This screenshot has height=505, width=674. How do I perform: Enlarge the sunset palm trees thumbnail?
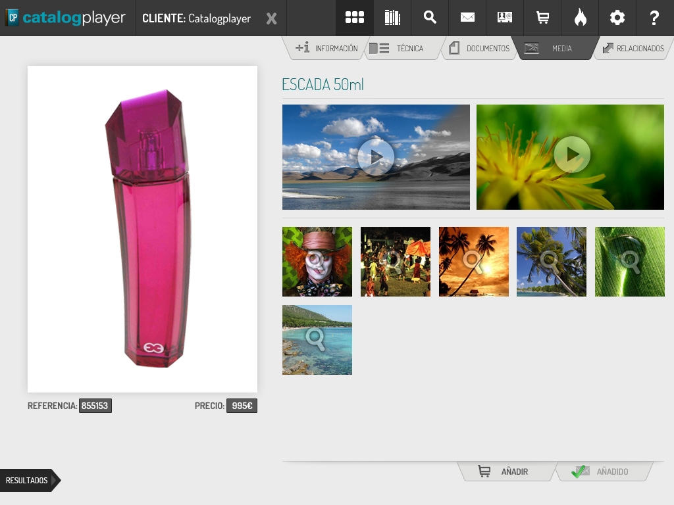pos(474,262)
